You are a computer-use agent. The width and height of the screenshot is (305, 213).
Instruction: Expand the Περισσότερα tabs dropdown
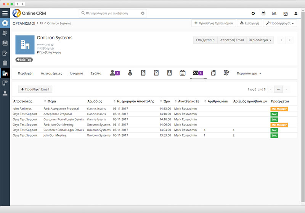point(249,73)
